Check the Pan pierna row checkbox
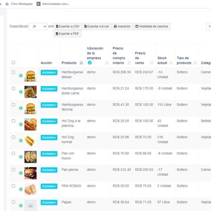211x211 pixels. coord(13,170)
